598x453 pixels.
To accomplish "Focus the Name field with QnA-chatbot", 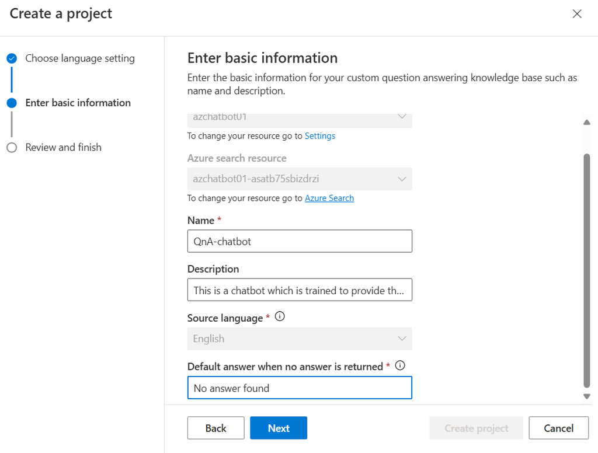I will point(300,241).
